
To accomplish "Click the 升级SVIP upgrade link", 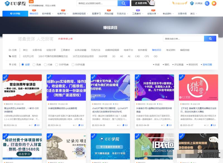I will pos(180,3).
